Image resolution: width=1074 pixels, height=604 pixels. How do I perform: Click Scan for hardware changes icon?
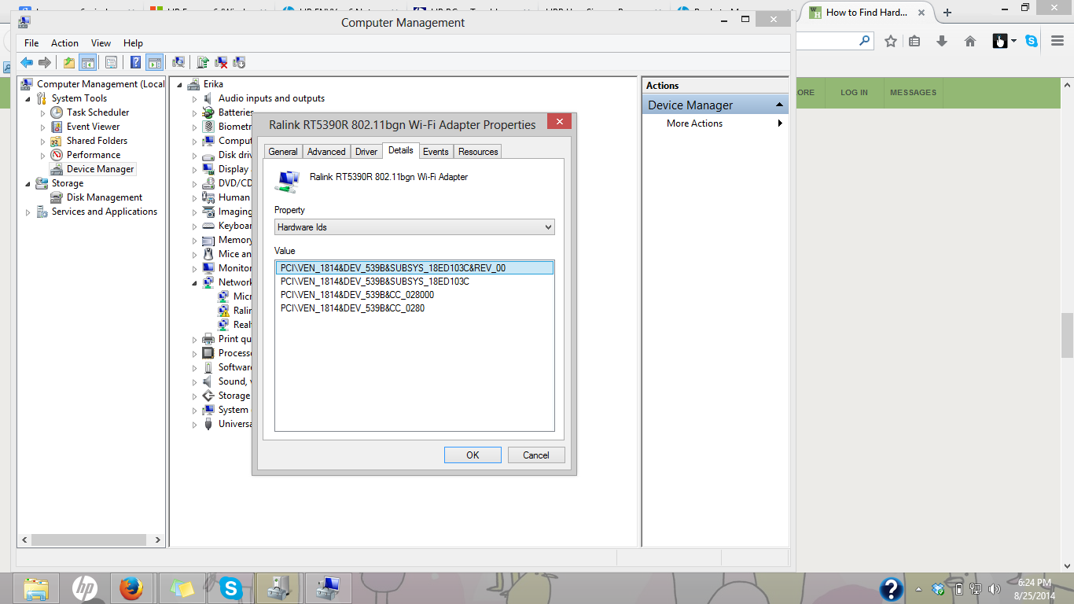point(178,63)
